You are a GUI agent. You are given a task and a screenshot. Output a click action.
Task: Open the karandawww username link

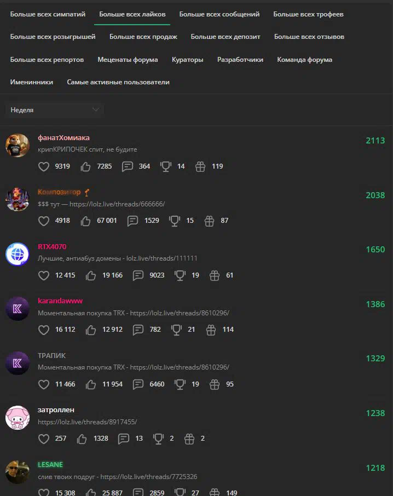tap(60, 301)
